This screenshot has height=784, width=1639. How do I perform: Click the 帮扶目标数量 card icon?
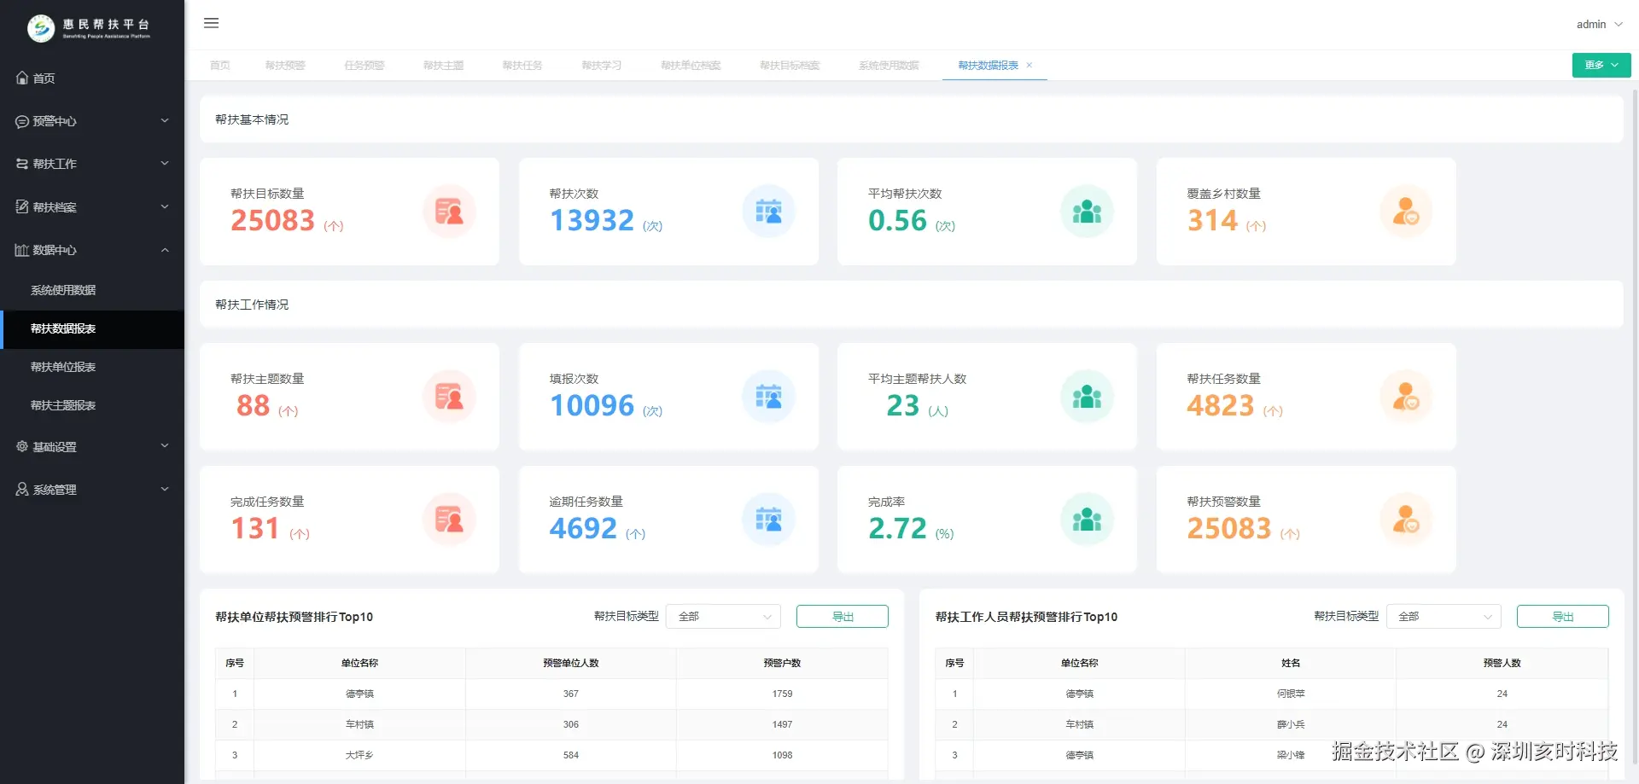(x=449, y=212)
